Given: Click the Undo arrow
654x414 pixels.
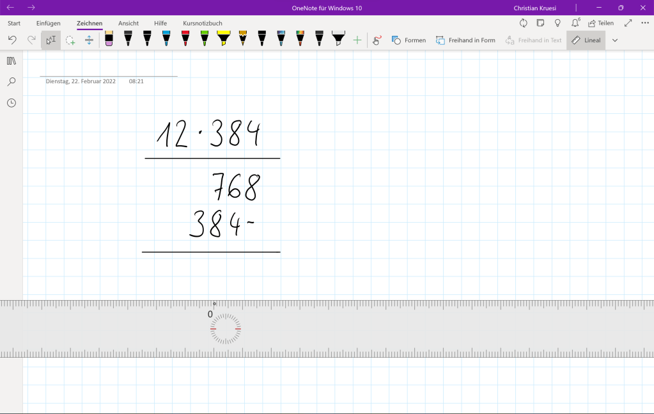Looking at the screenshot, I should click(x=12, y=40).
